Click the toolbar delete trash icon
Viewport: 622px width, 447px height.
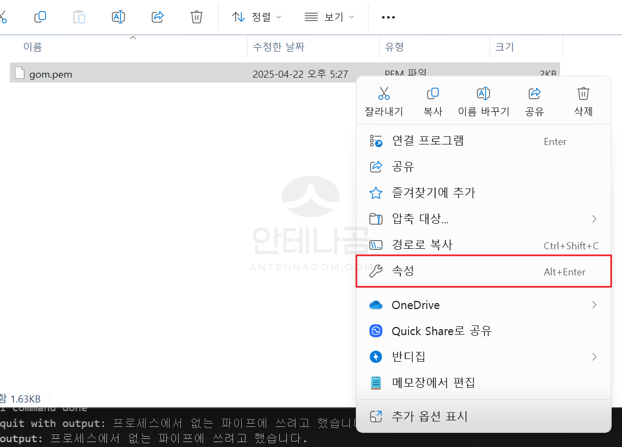[196, 17]
